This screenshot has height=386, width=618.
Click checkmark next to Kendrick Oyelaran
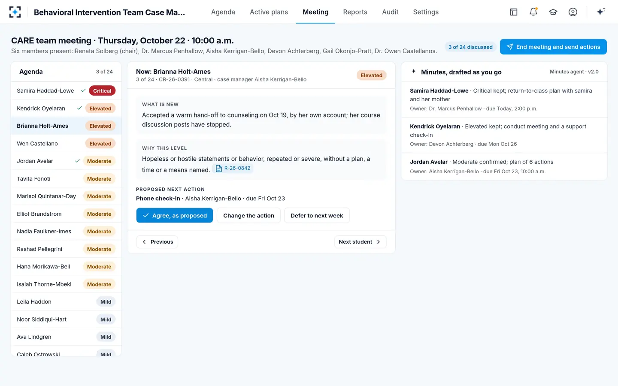[x=79, y=108]
